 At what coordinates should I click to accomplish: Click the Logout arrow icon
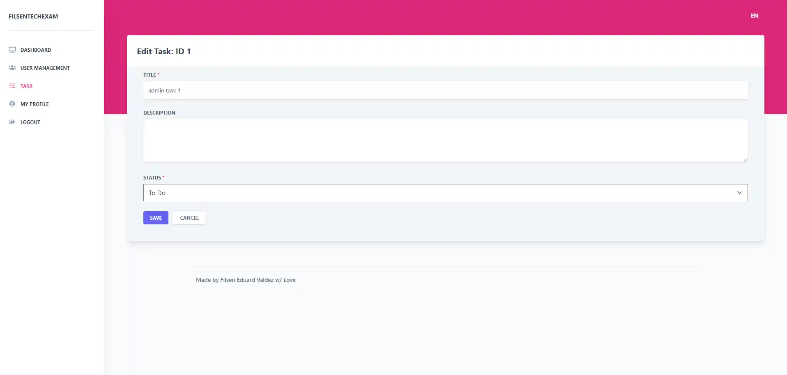(12, 122)
